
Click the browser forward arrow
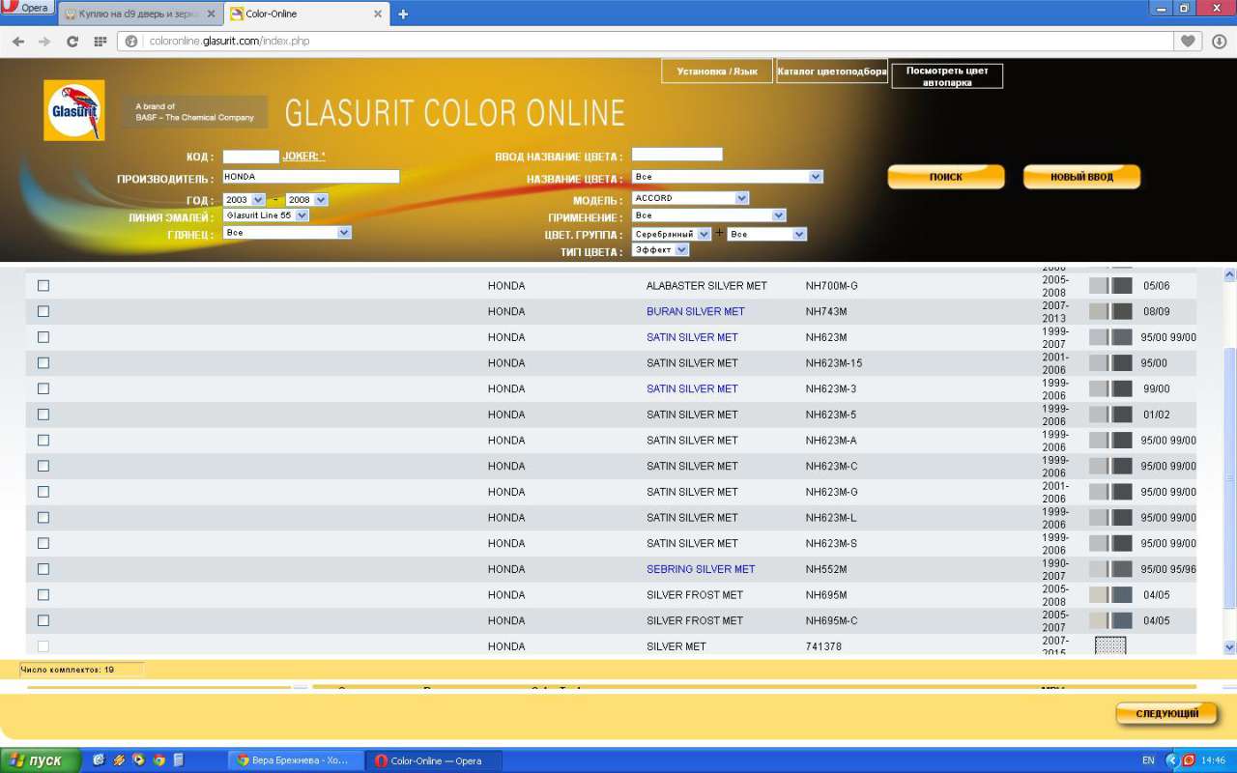(x=44, y=42)
